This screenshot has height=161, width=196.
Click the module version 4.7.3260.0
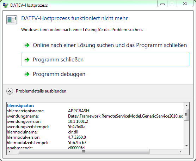[77, 137]
